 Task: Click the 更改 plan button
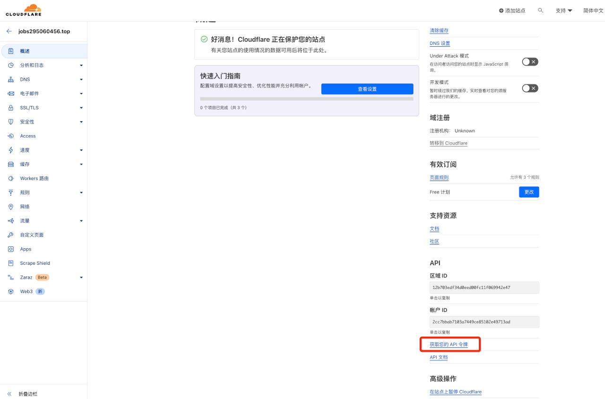pos(529,192)
